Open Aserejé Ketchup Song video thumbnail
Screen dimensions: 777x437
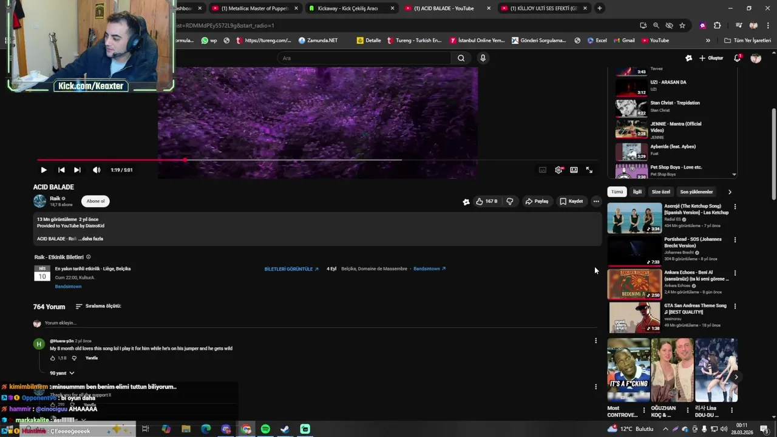(634, 218)
